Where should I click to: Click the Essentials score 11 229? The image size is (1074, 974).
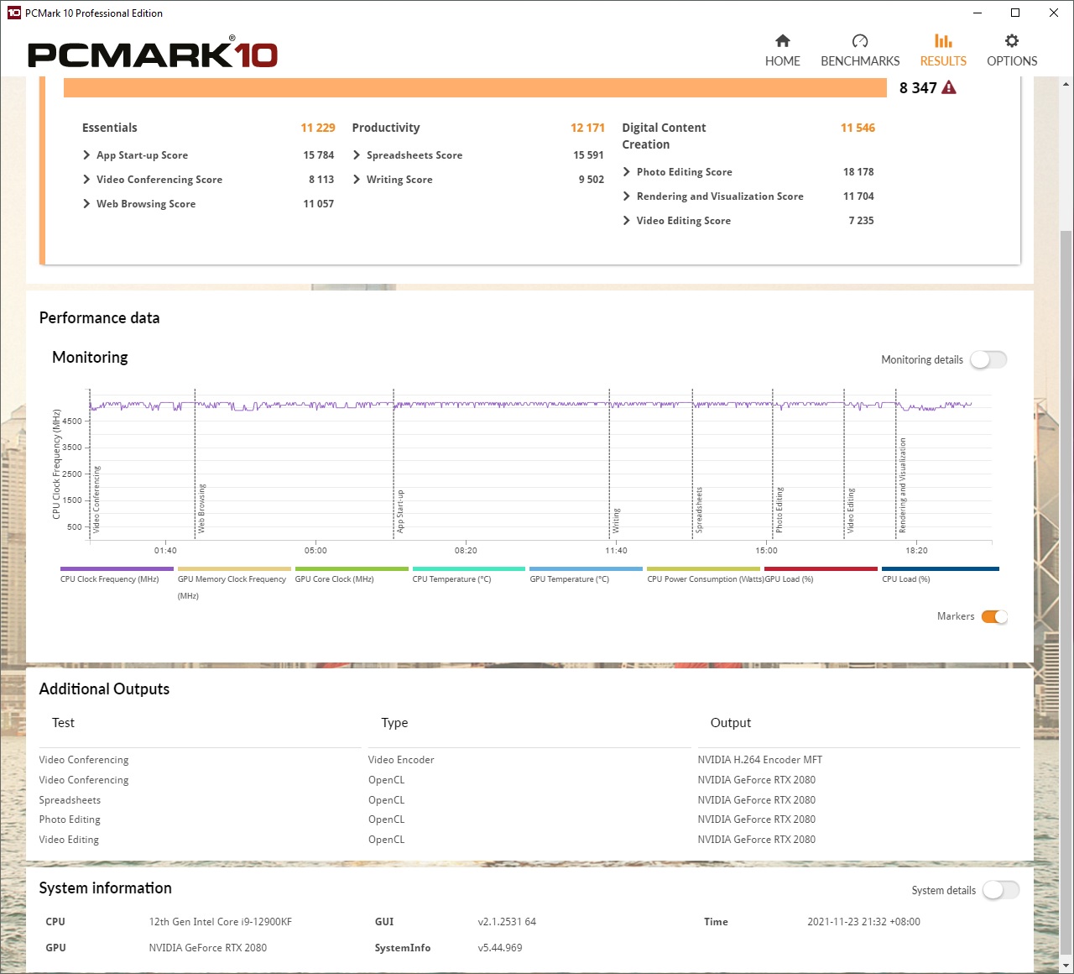[318, 128]
